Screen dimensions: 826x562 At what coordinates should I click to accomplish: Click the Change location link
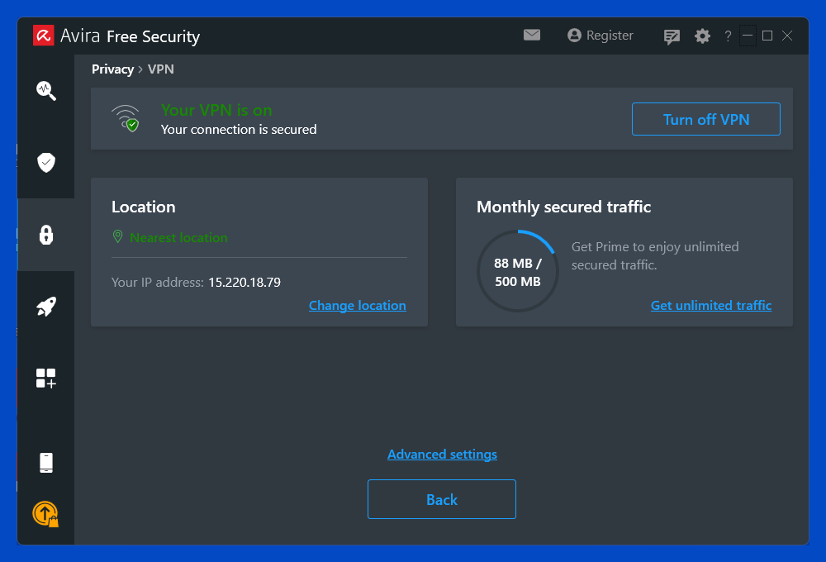[357, 305]
